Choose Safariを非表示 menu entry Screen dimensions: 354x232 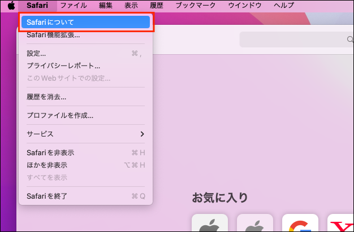(86, 152)
